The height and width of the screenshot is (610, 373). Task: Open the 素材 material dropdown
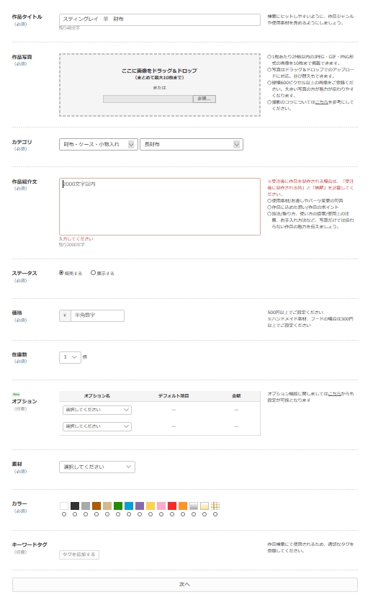tap(96, 467)
